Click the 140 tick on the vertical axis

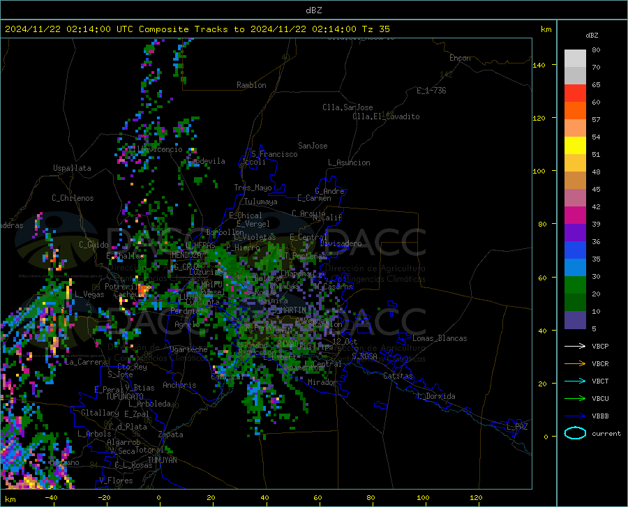539,65
